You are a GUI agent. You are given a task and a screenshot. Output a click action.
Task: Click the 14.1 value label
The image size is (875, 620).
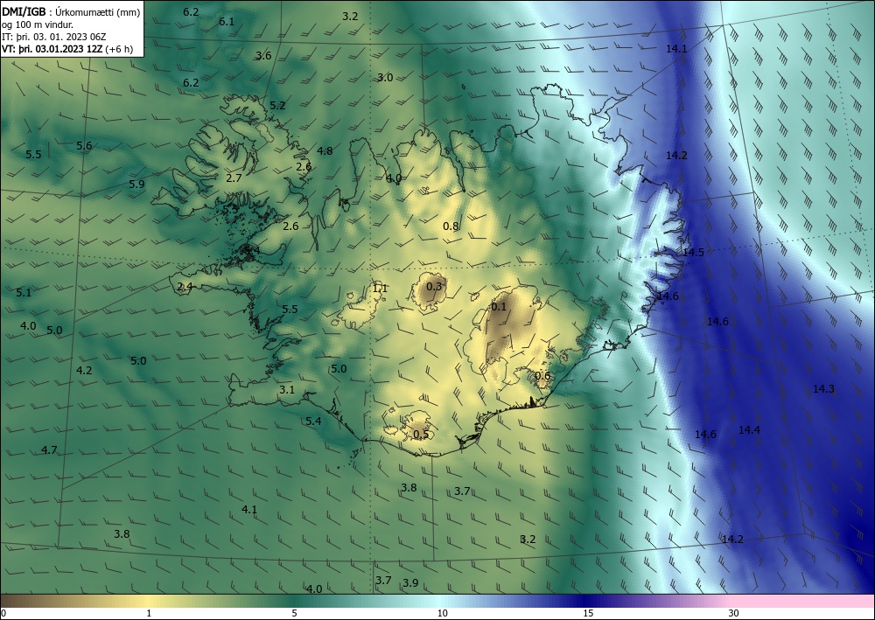click(676, 48)
